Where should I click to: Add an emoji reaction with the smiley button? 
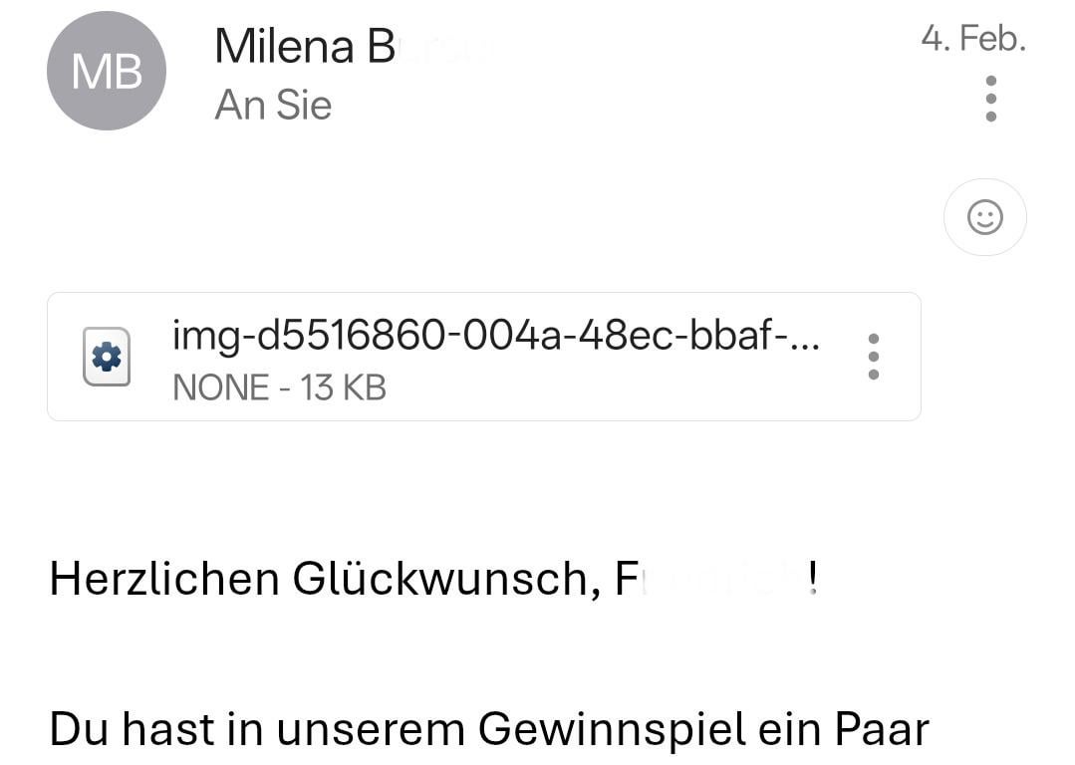(985, 217)
